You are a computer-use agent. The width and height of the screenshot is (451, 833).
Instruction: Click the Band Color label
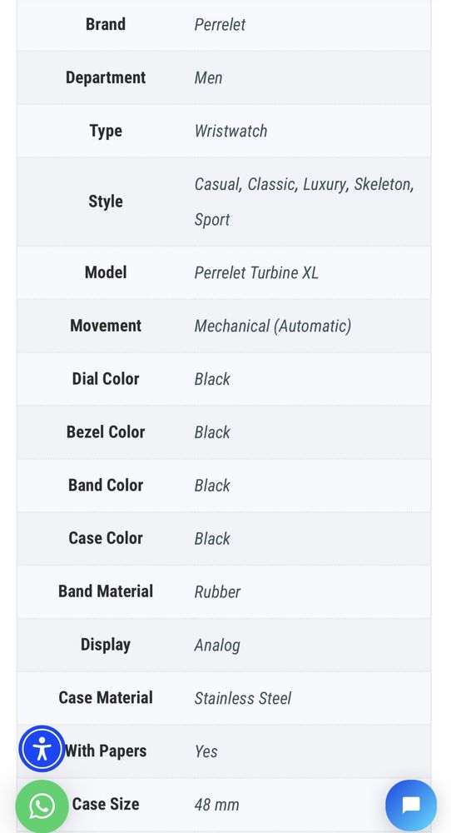(x=106, y=485)
